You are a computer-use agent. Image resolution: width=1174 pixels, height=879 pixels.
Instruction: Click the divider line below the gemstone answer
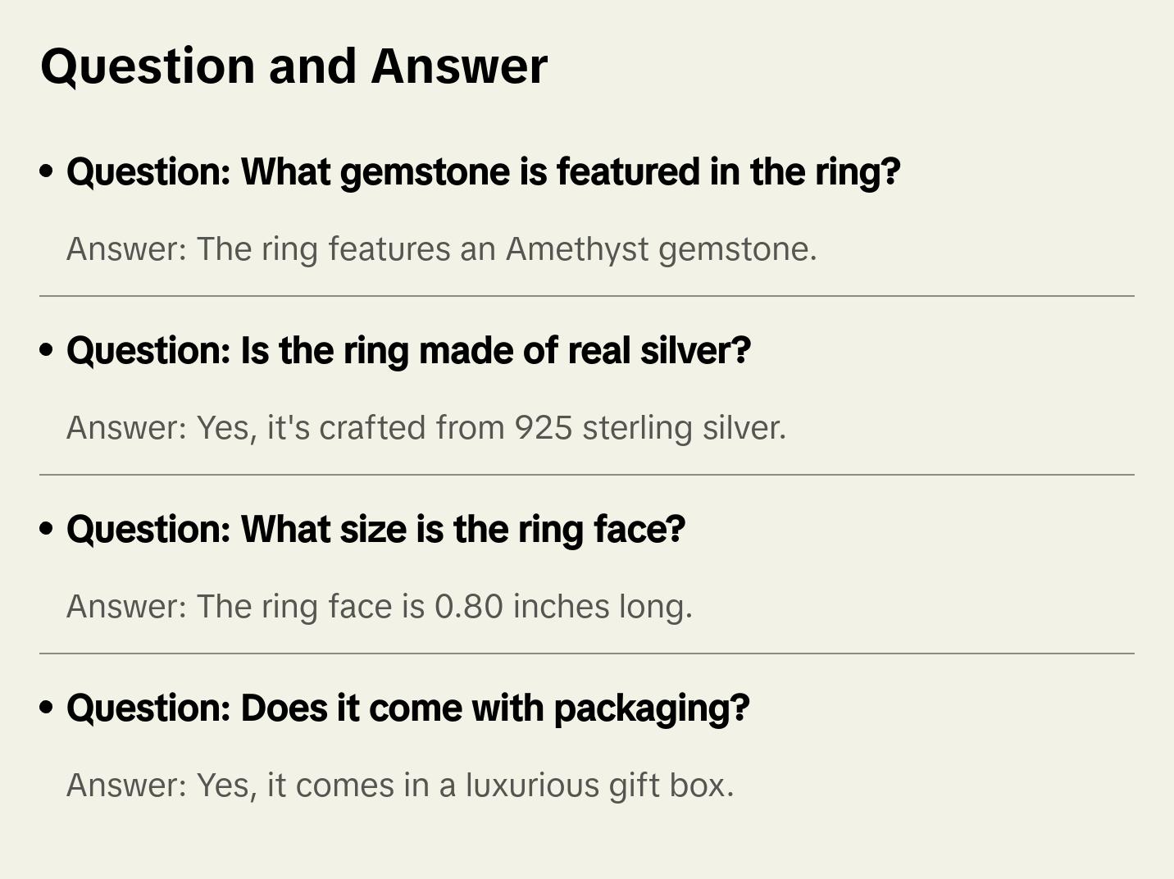coord(586,296)
